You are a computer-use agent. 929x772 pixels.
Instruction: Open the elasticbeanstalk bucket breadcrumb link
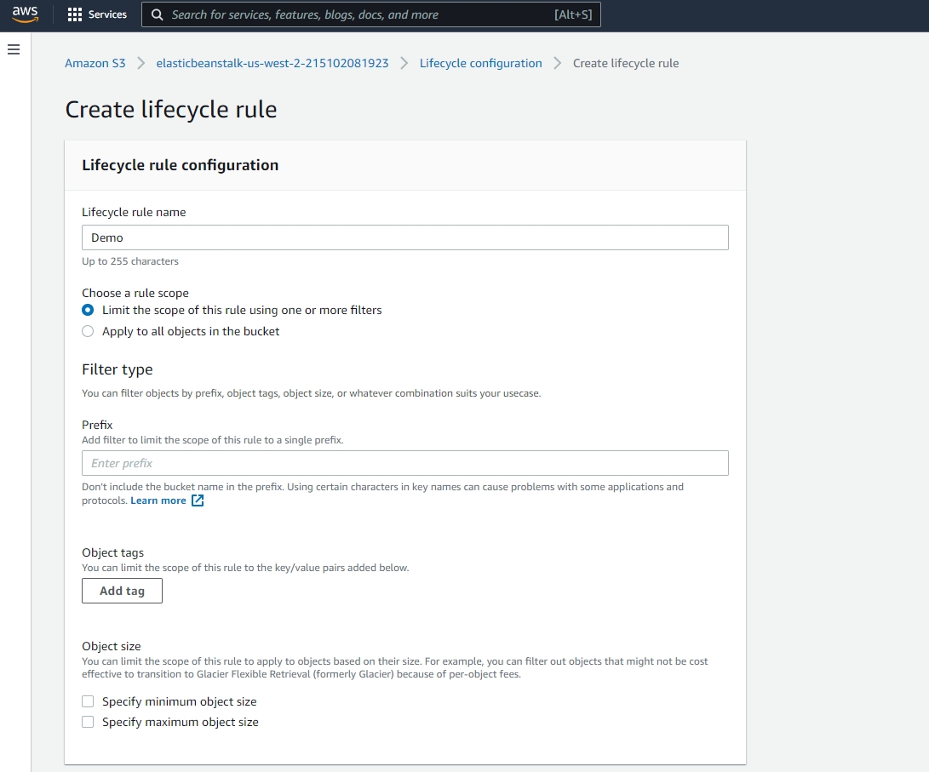pos(272,63)
